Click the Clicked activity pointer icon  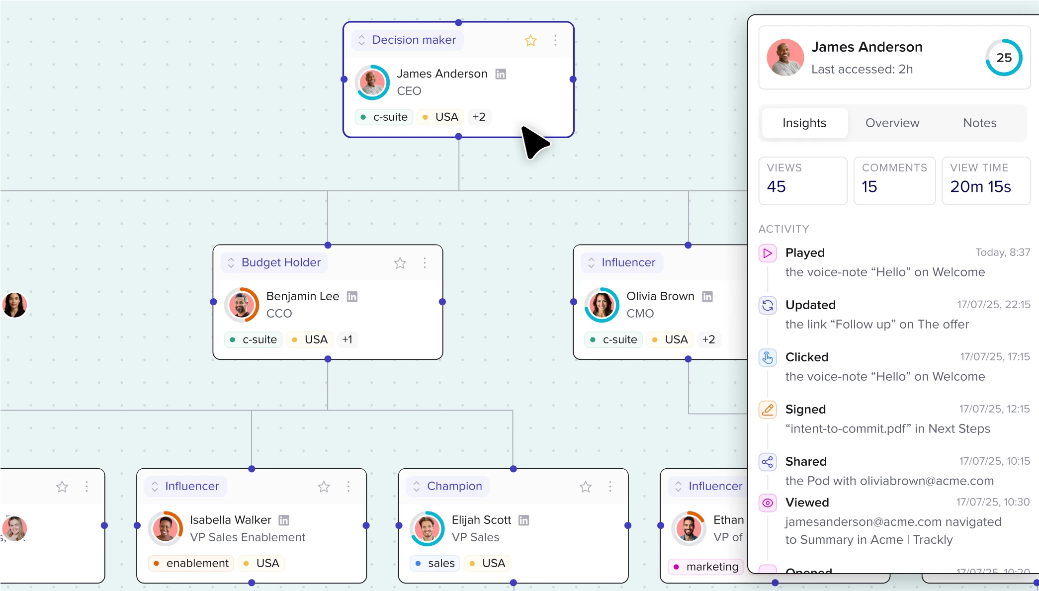768,357
